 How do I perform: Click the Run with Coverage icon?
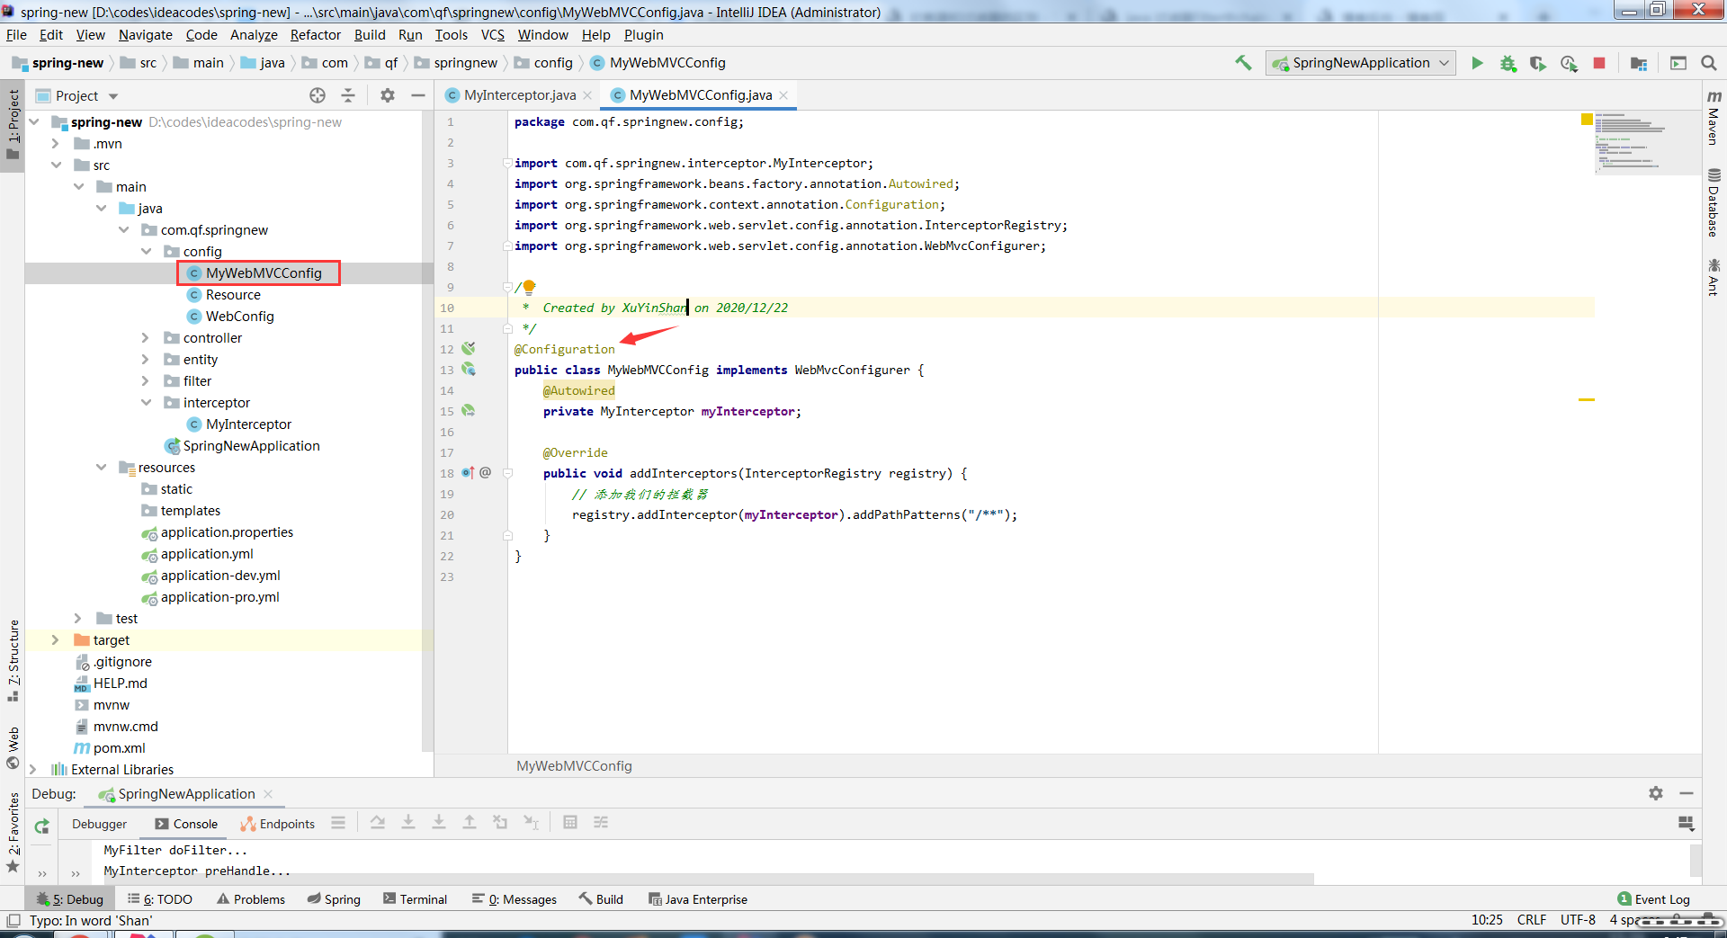pyautogui.click(x=1538, y=63)
